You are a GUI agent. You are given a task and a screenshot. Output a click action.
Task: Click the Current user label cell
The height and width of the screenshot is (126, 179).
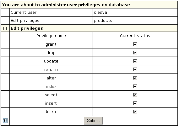pyautogui.click(x=51, y=13)
